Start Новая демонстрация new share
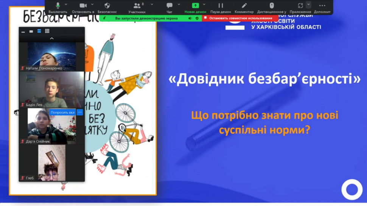 [x=195, y=8]
